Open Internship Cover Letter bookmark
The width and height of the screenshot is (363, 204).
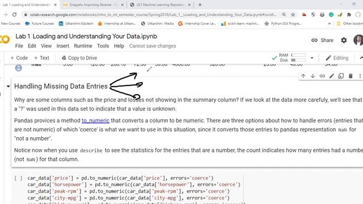pyautogui.click(x=197, y=24)
